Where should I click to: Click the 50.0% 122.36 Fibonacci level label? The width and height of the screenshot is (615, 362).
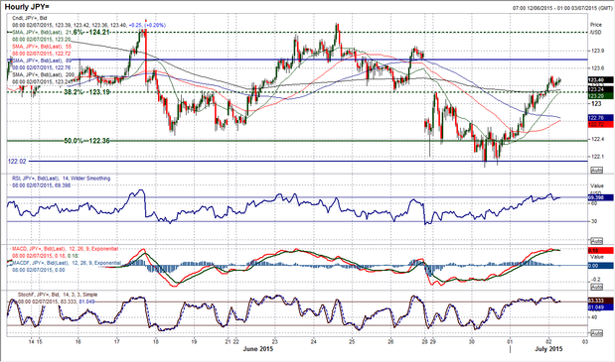tap(86, 141)
